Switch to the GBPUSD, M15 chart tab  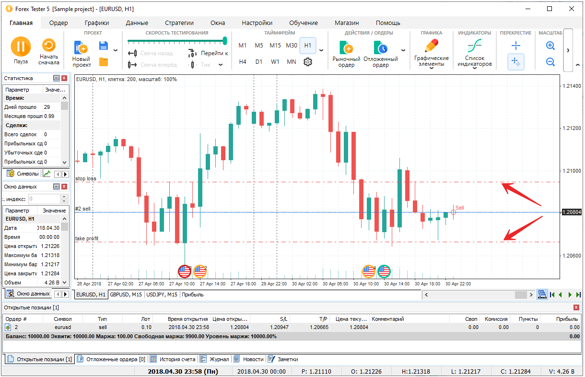pos(127,295)
